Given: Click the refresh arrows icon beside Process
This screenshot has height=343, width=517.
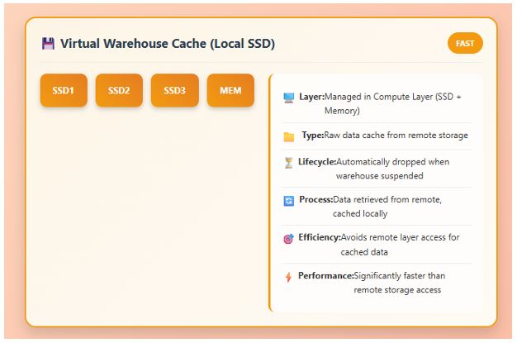Looking at the screenshot, I should tap(288, 200).
